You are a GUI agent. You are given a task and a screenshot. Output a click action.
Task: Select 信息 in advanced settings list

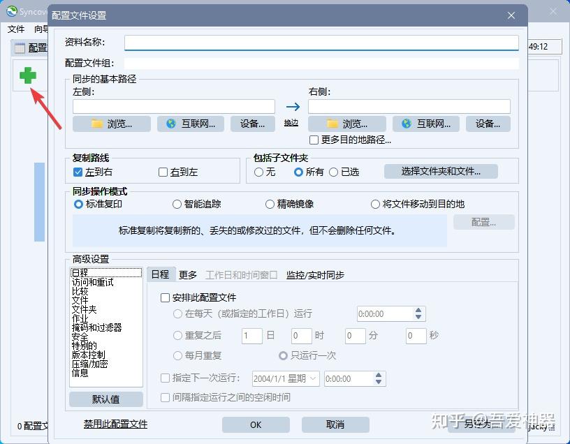[80, 373]
